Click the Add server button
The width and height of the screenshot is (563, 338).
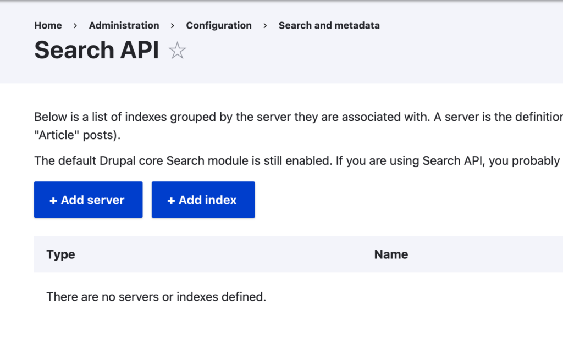click(89, 200)
